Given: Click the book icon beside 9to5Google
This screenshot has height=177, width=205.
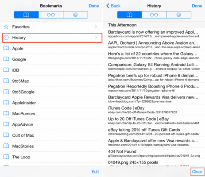Looking at the screenshot, I should tap(6, 92).
